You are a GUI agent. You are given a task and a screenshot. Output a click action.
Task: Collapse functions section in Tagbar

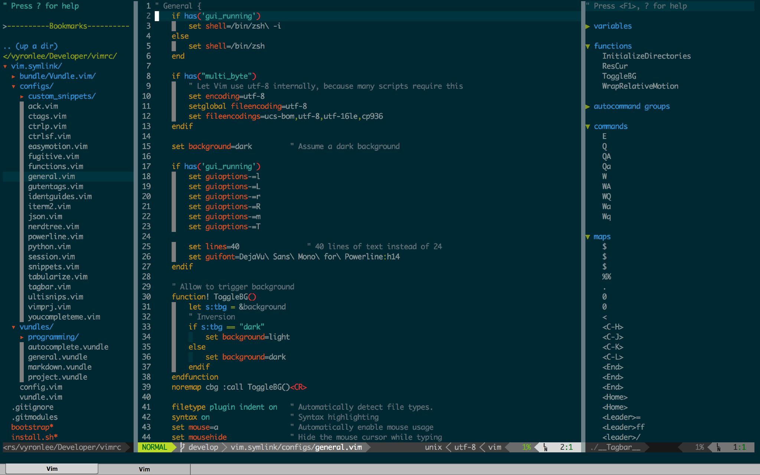588,46
